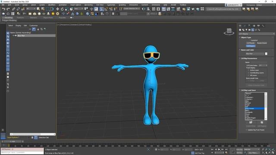
Task: Select the Contributing Layers radio button
Action: pyautogui.click(x=248, y=73)
